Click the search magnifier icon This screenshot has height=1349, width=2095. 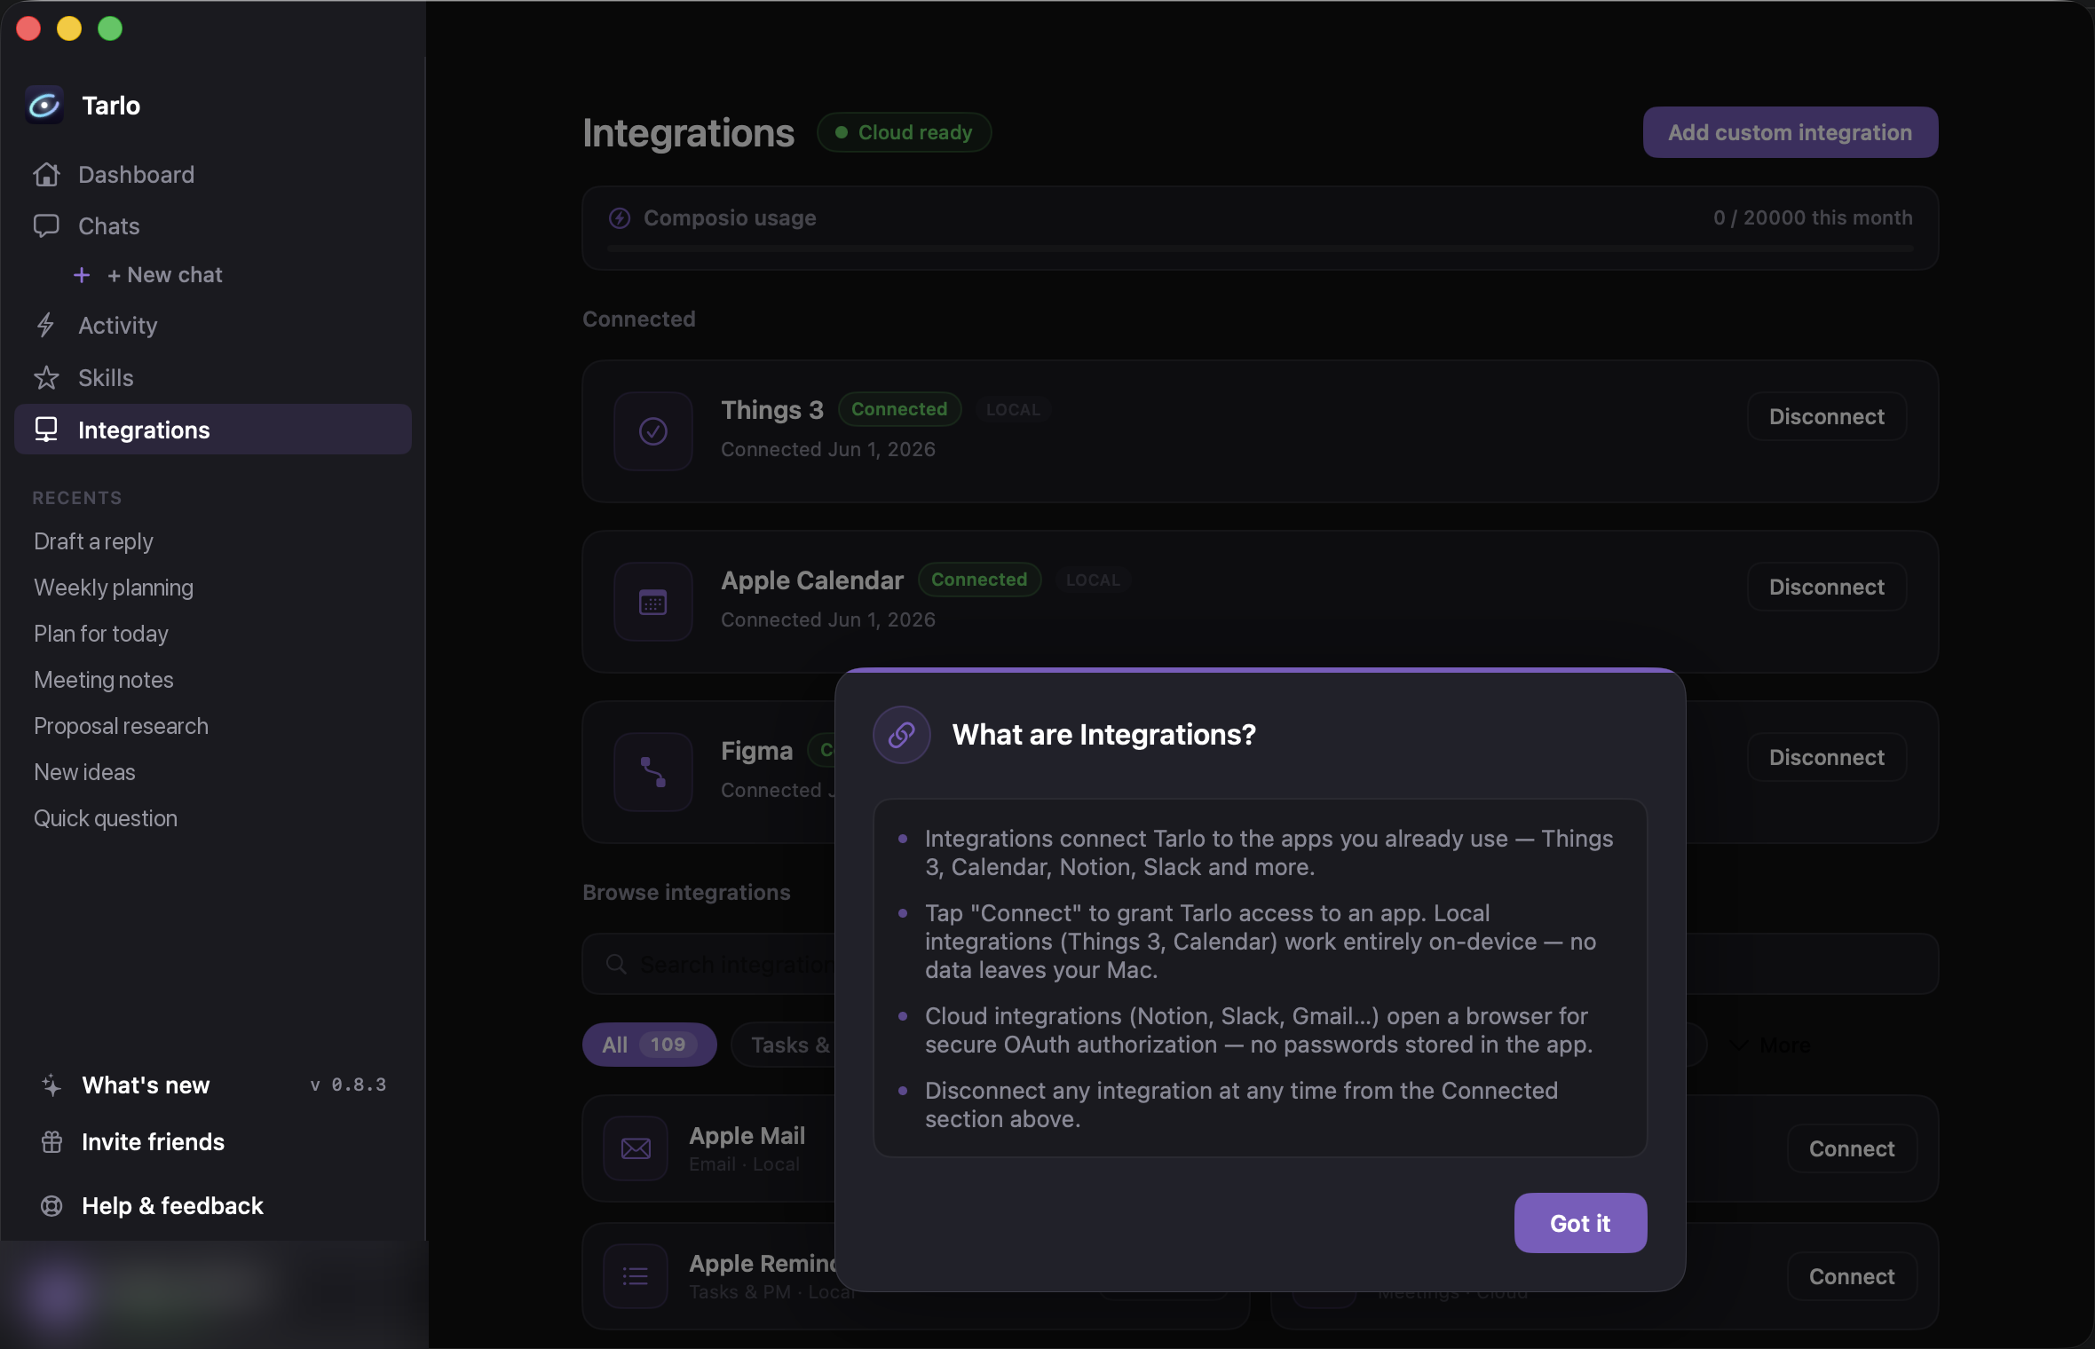point(616,964)
